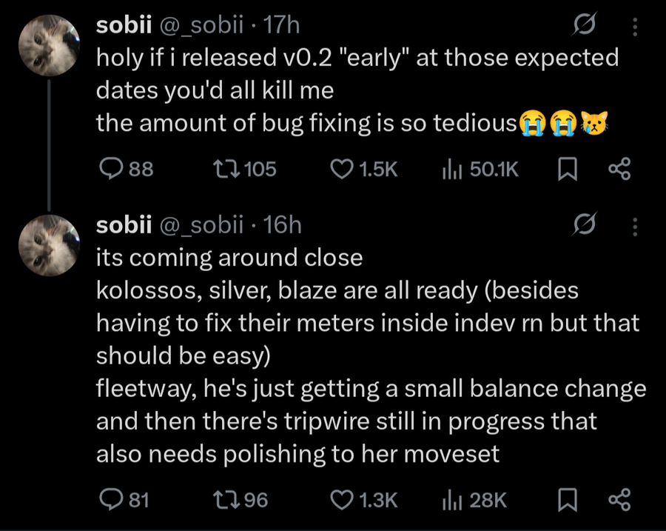Reply to the first tweet about v0.2

click(111, 170)
